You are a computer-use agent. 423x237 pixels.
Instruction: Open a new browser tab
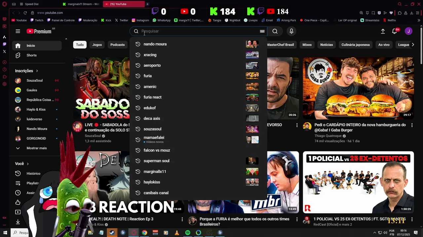pos(147,4)
